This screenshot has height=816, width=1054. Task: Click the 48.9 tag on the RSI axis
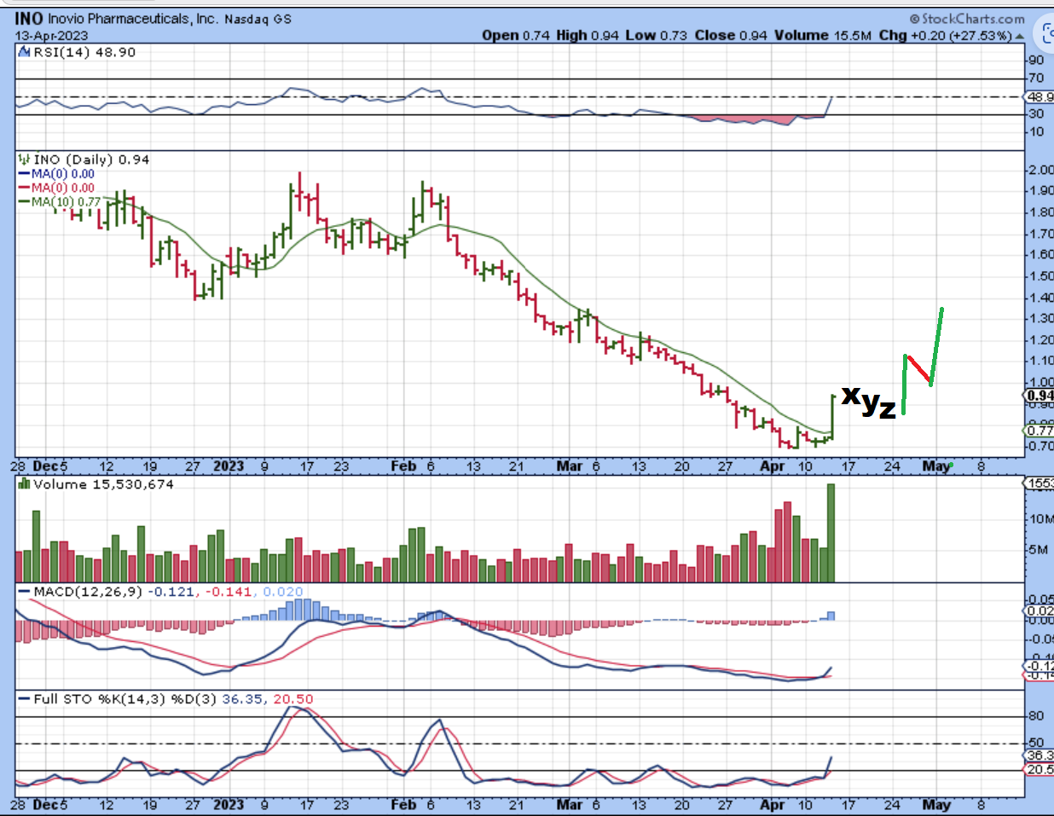[x=1040, y=97]
